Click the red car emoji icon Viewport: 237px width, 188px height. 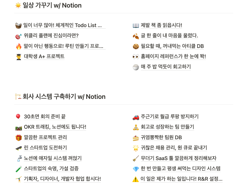(x=136, y=117)
